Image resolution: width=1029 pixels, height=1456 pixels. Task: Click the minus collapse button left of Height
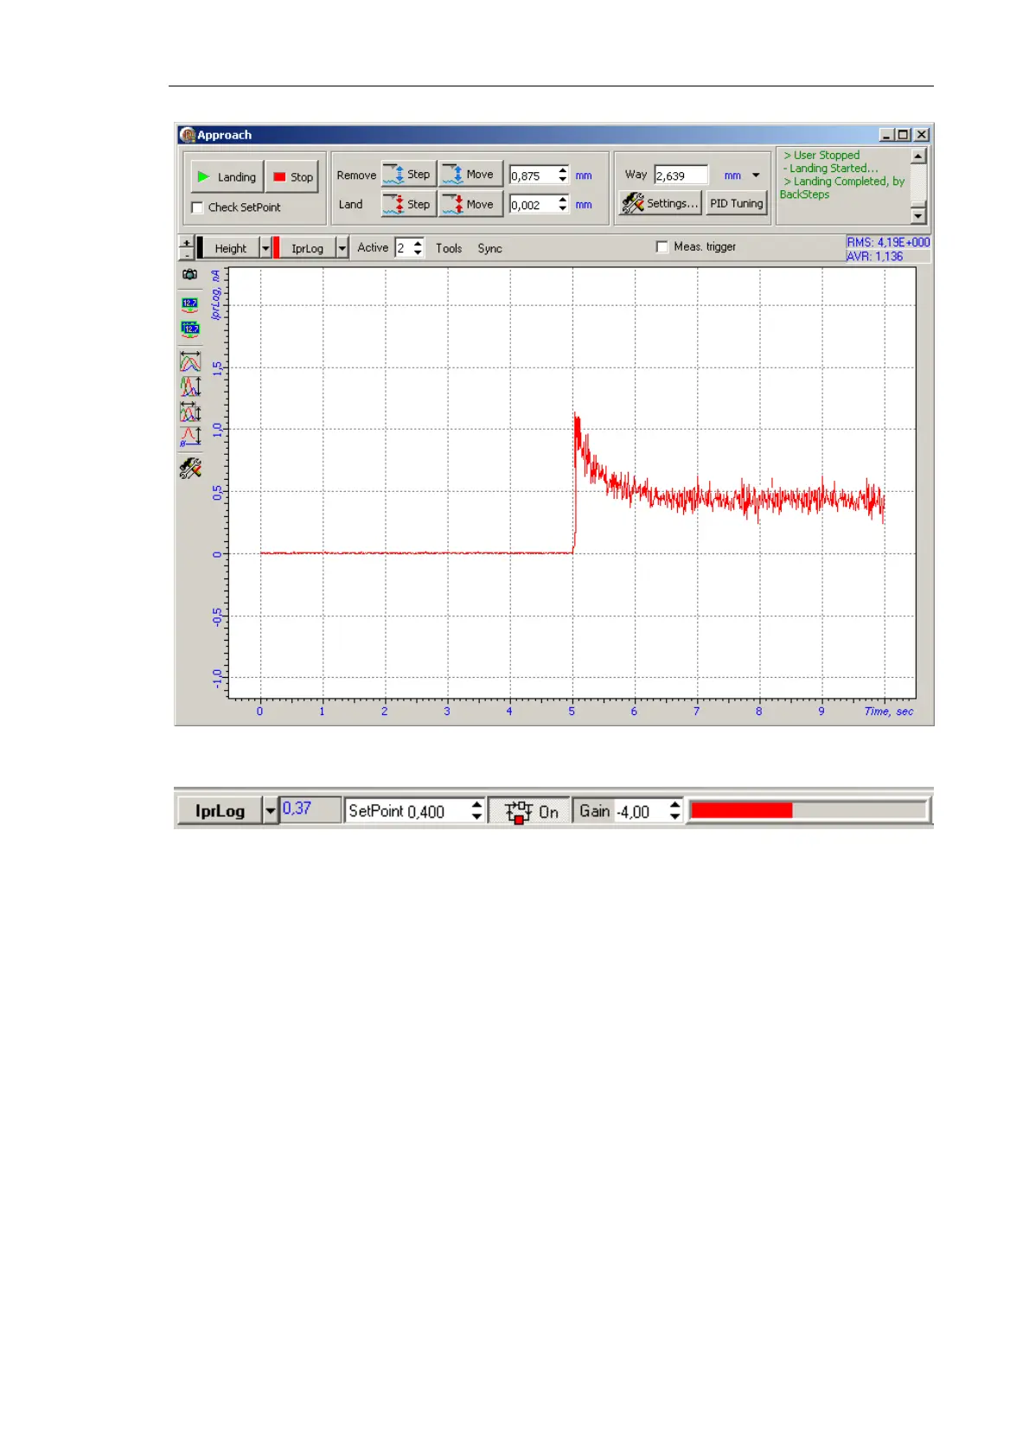186,254
